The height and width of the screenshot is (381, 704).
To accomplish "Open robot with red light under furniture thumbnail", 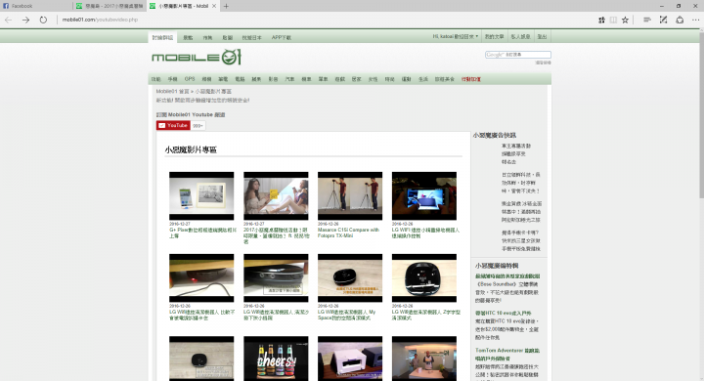I will 201,278.
